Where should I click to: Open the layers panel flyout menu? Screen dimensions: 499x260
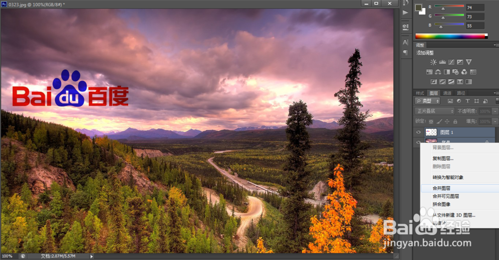[496, 93]
